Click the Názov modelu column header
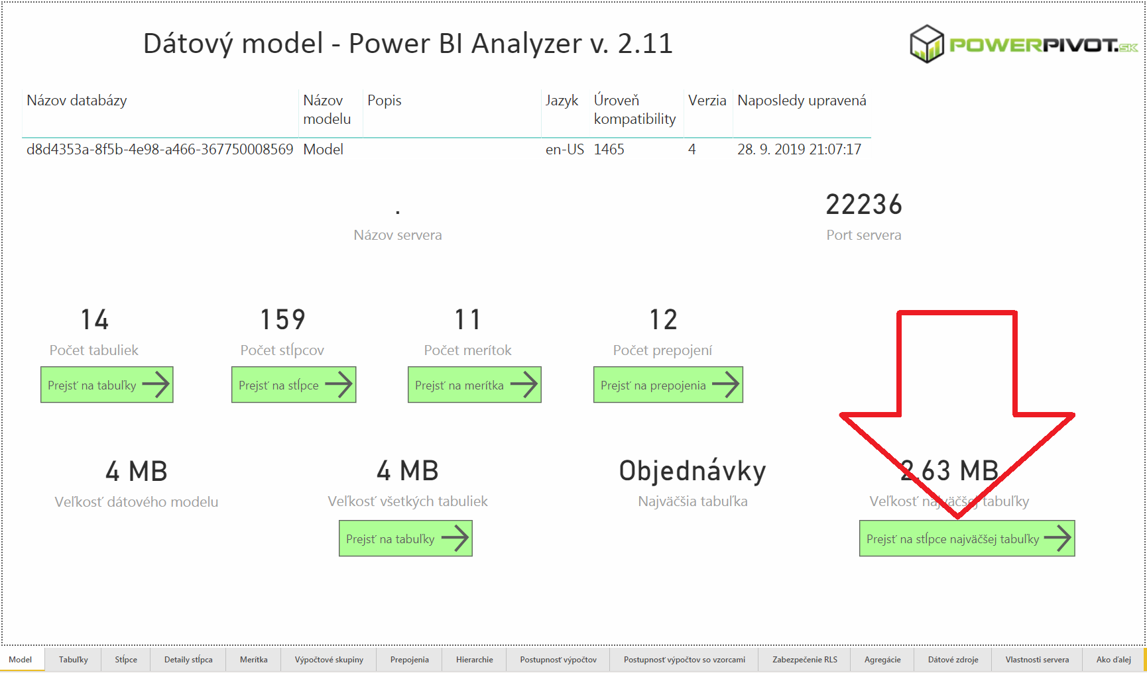 click(327, 110)
